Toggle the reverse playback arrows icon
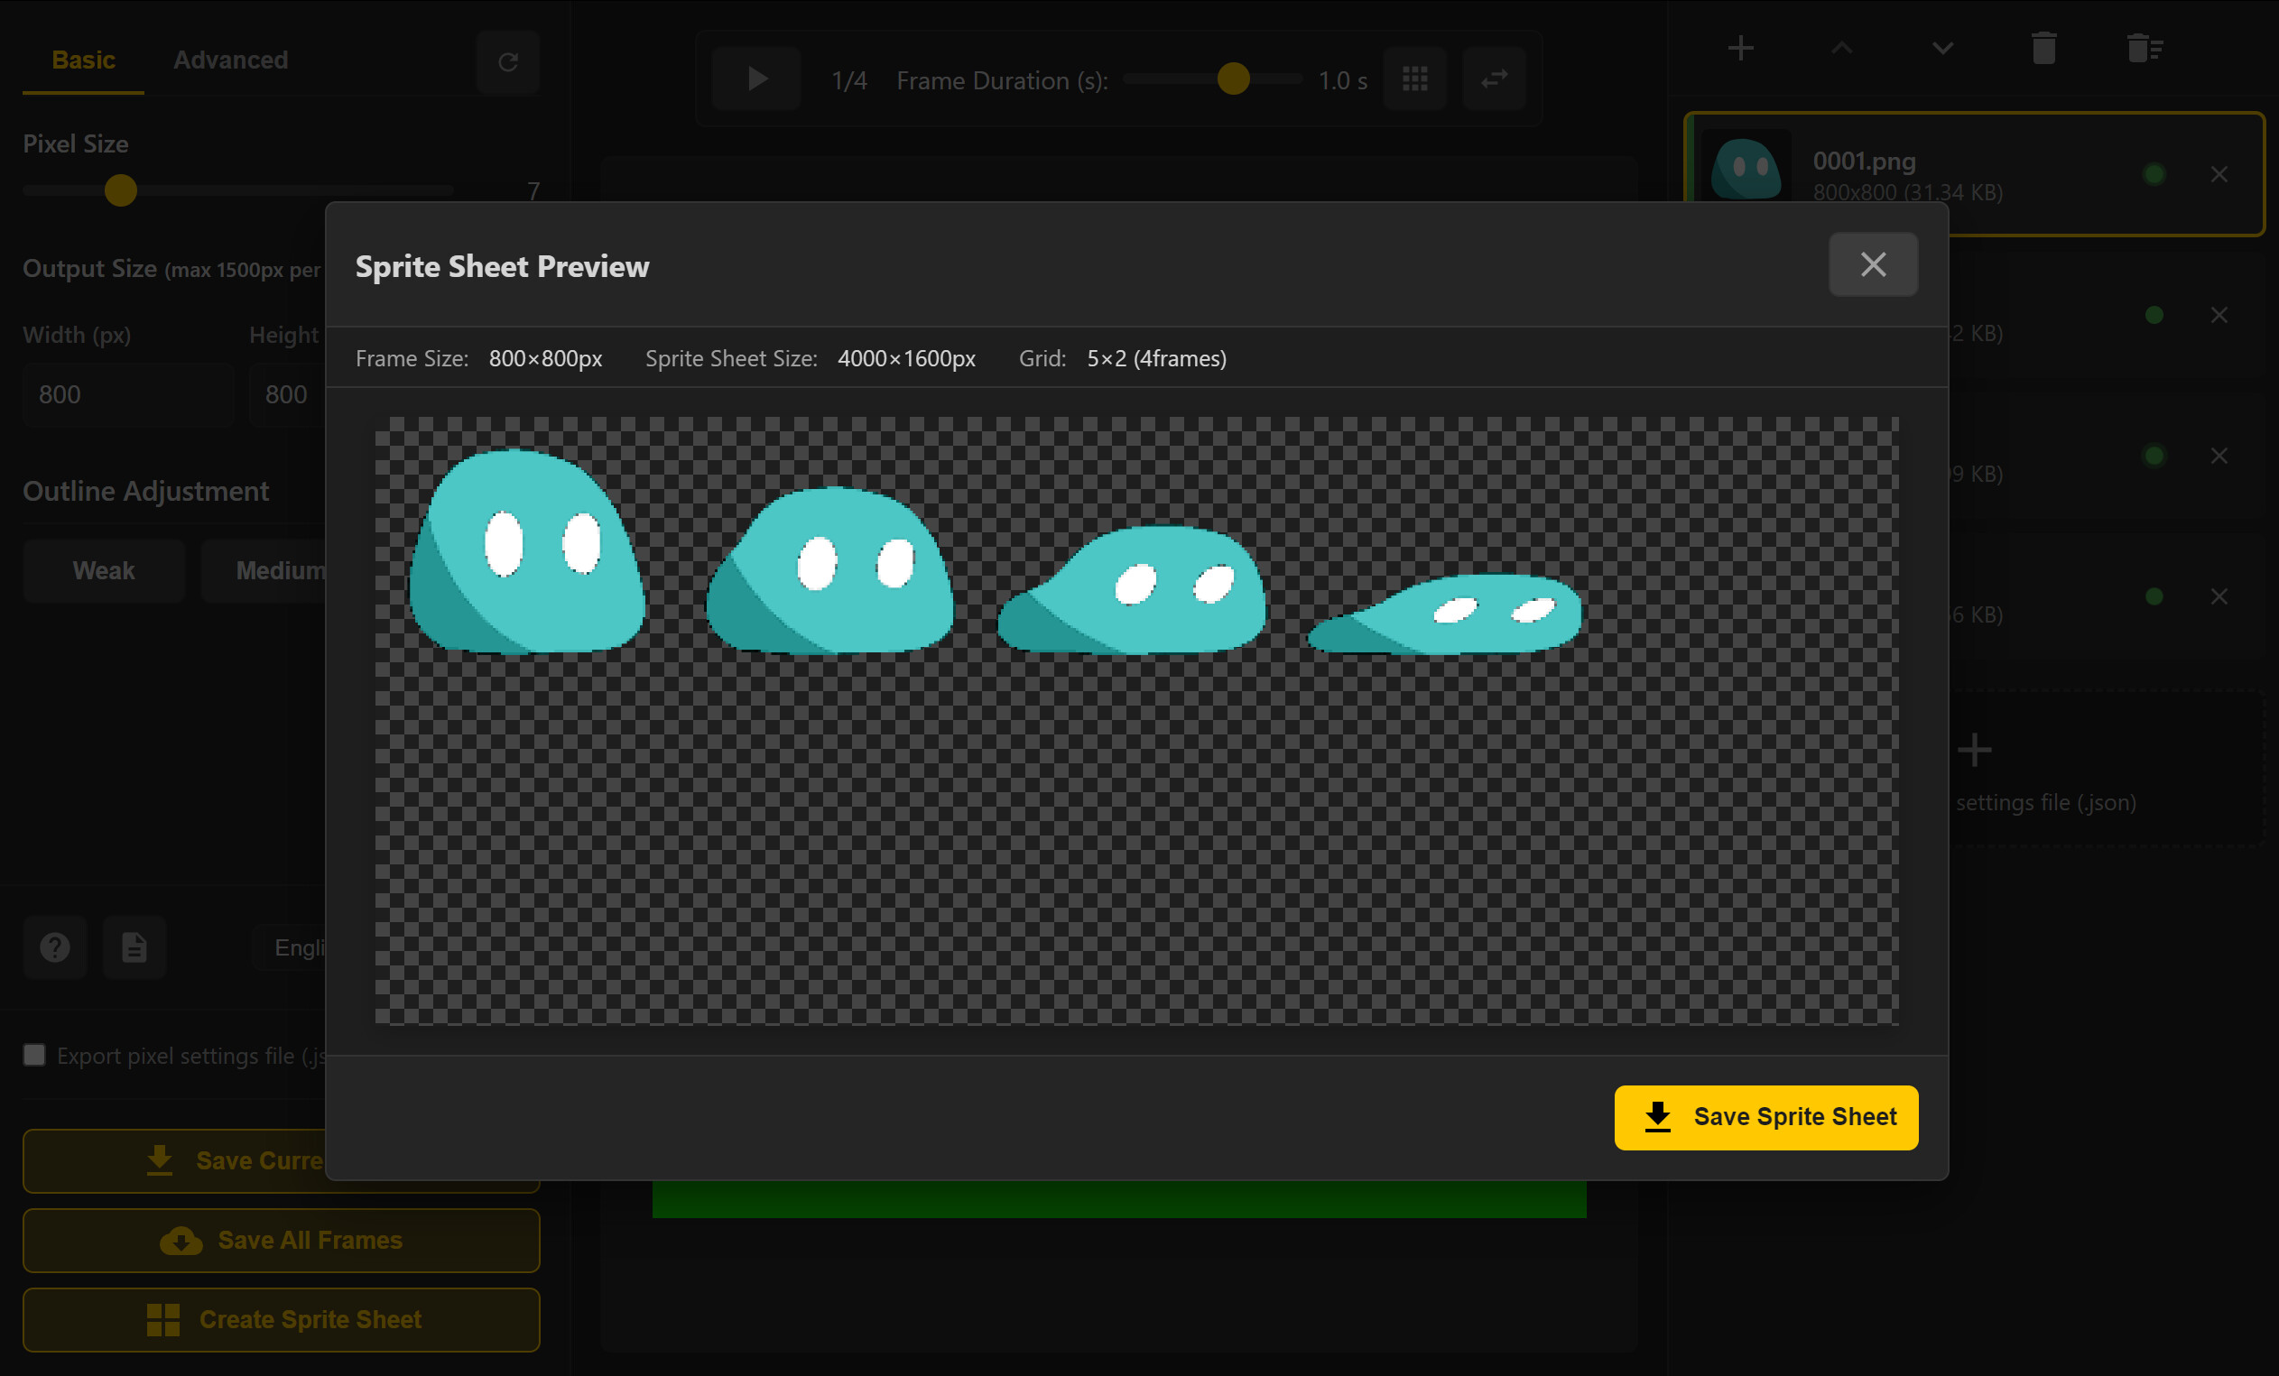Image resolution: width=2279 pixels, height=1376 pixels. (x=1494, y=78)
